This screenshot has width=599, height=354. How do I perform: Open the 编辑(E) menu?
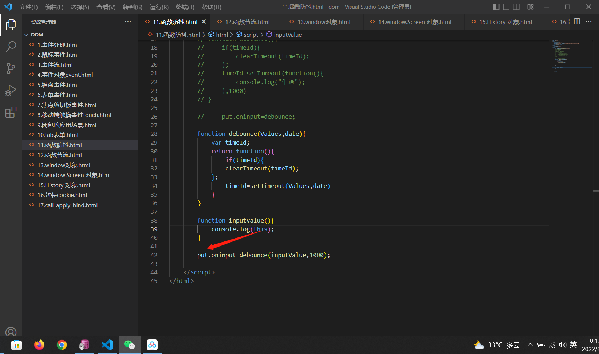[54, 7]
